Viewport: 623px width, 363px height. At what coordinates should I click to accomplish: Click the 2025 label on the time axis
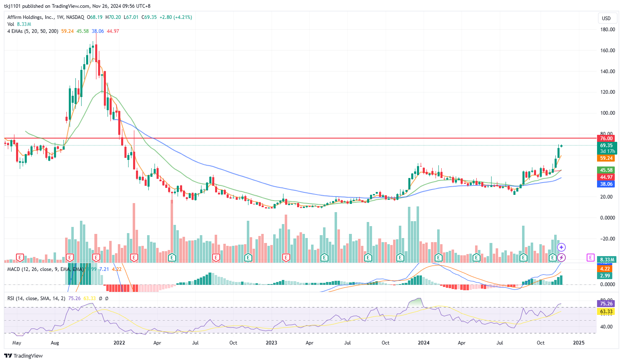pos(578,343)
